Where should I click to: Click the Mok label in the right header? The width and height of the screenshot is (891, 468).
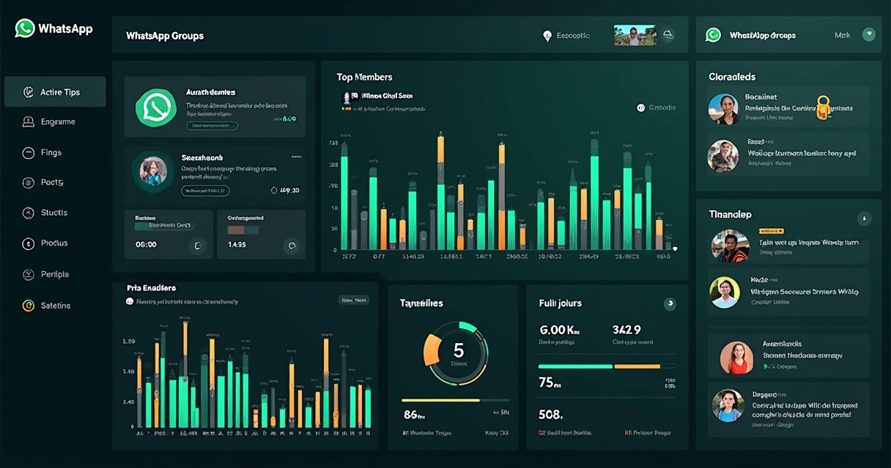pos(842,35)
